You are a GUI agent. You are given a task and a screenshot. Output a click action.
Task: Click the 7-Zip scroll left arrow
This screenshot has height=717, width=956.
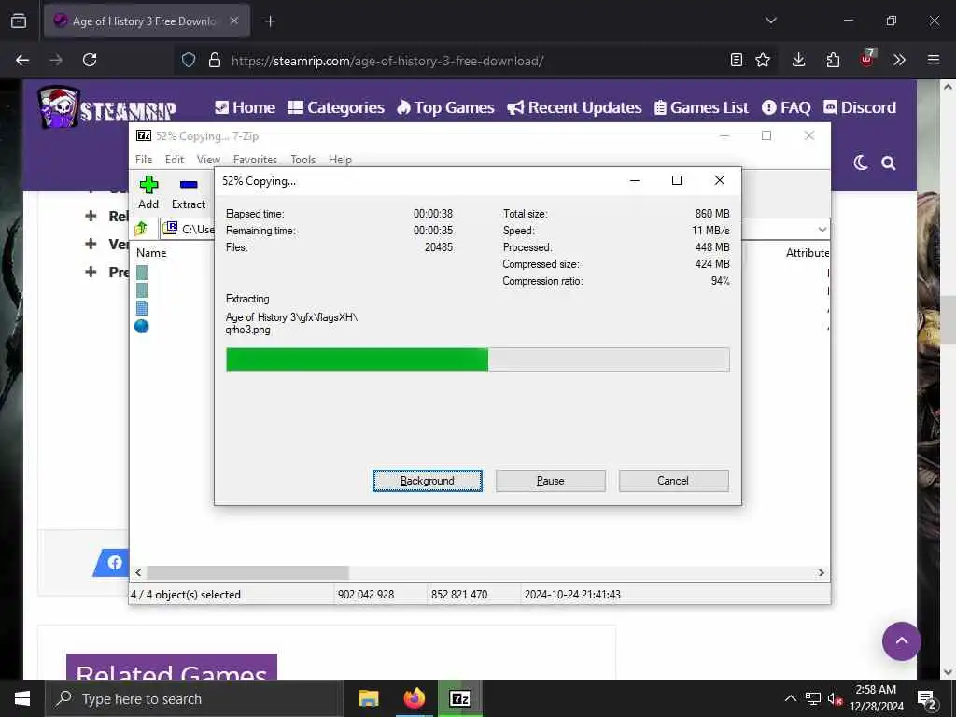tap(138, 572)
